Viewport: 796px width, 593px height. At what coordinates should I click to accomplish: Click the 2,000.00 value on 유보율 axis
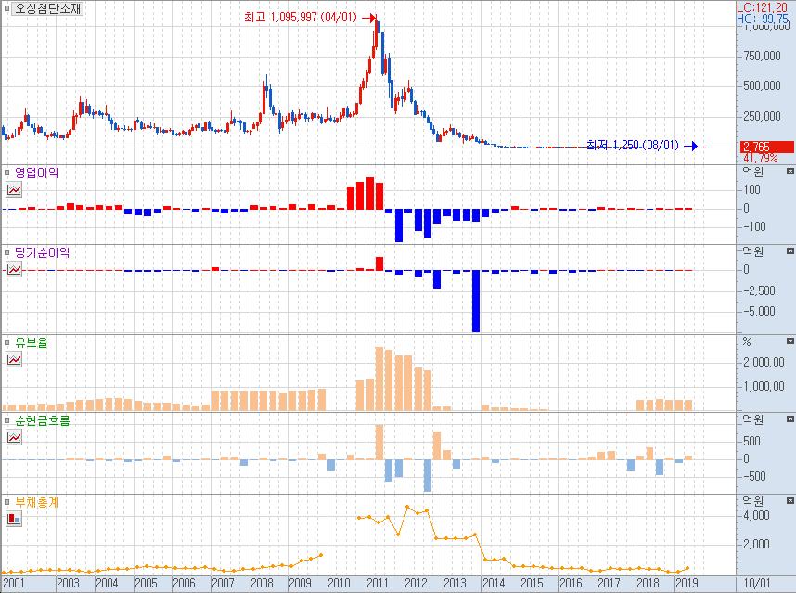[x=764, y=362]
